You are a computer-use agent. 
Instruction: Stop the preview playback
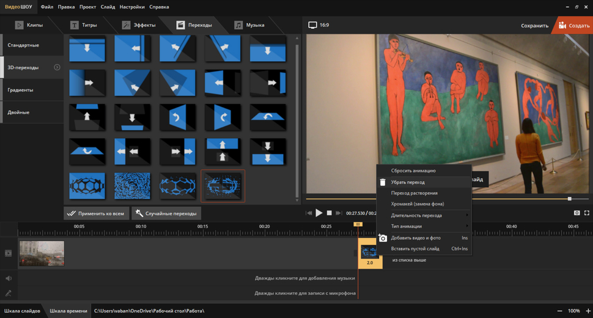point(329,213)
